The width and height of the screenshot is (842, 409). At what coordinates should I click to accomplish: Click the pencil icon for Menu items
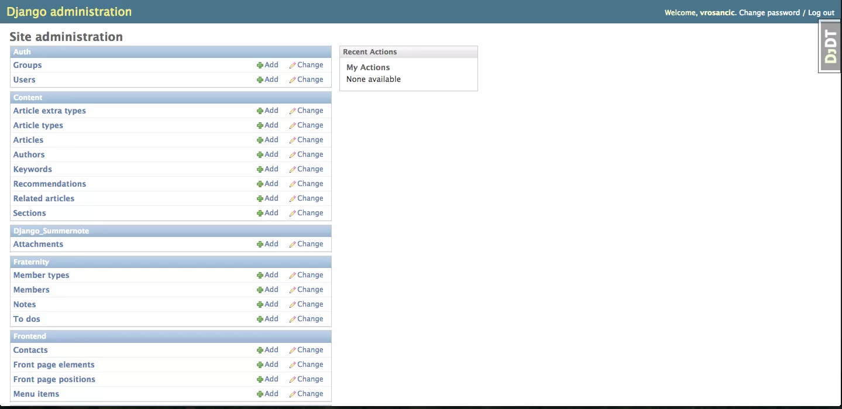tap(293, 394)
